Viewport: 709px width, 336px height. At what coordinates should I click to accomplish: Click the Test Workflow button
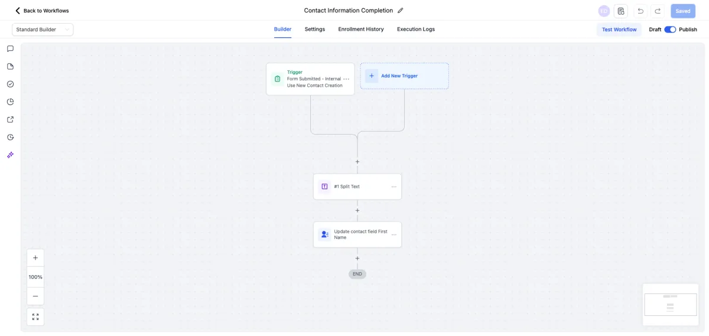click(619, 30)
